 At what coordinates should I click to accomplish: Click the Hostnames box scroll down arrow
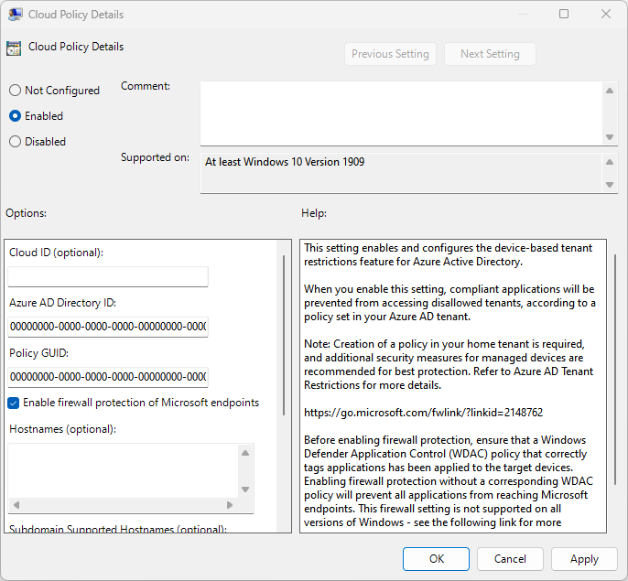coord(244,504)
